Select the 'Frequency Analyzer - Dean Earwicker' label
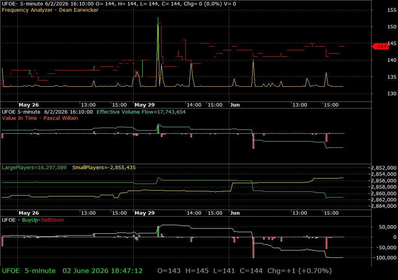 [50, 10]
